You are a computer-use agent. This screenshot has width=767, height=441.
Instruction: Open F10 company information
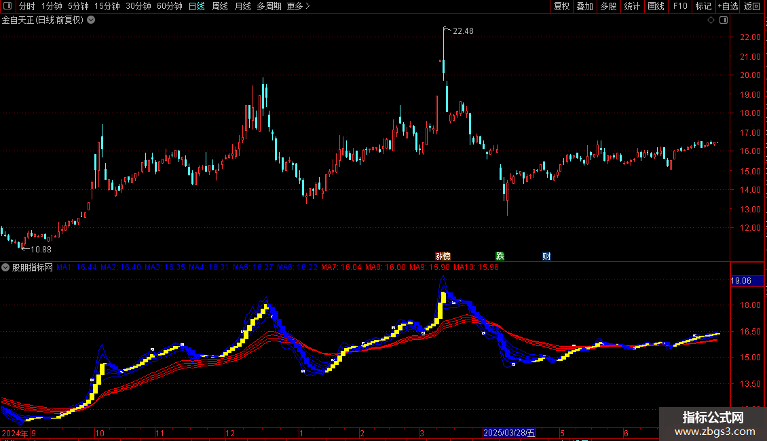[680, 6]
